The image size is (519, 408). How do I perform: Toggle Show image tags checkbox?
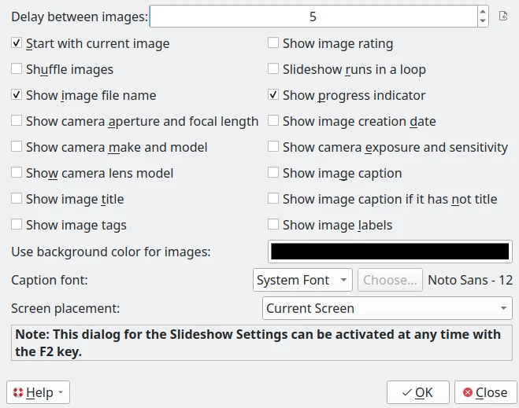[x=17, y=225]
